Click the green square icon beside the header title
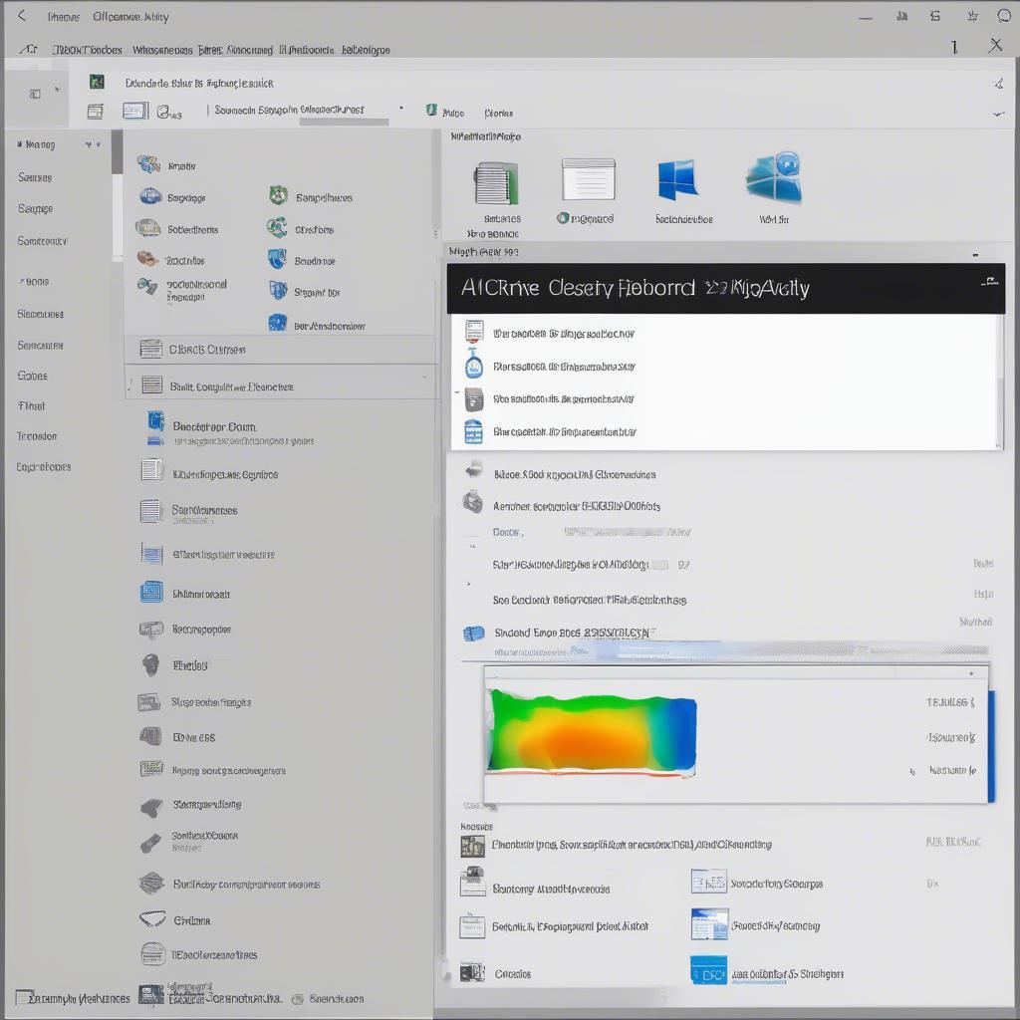 (x=97, y=82)
